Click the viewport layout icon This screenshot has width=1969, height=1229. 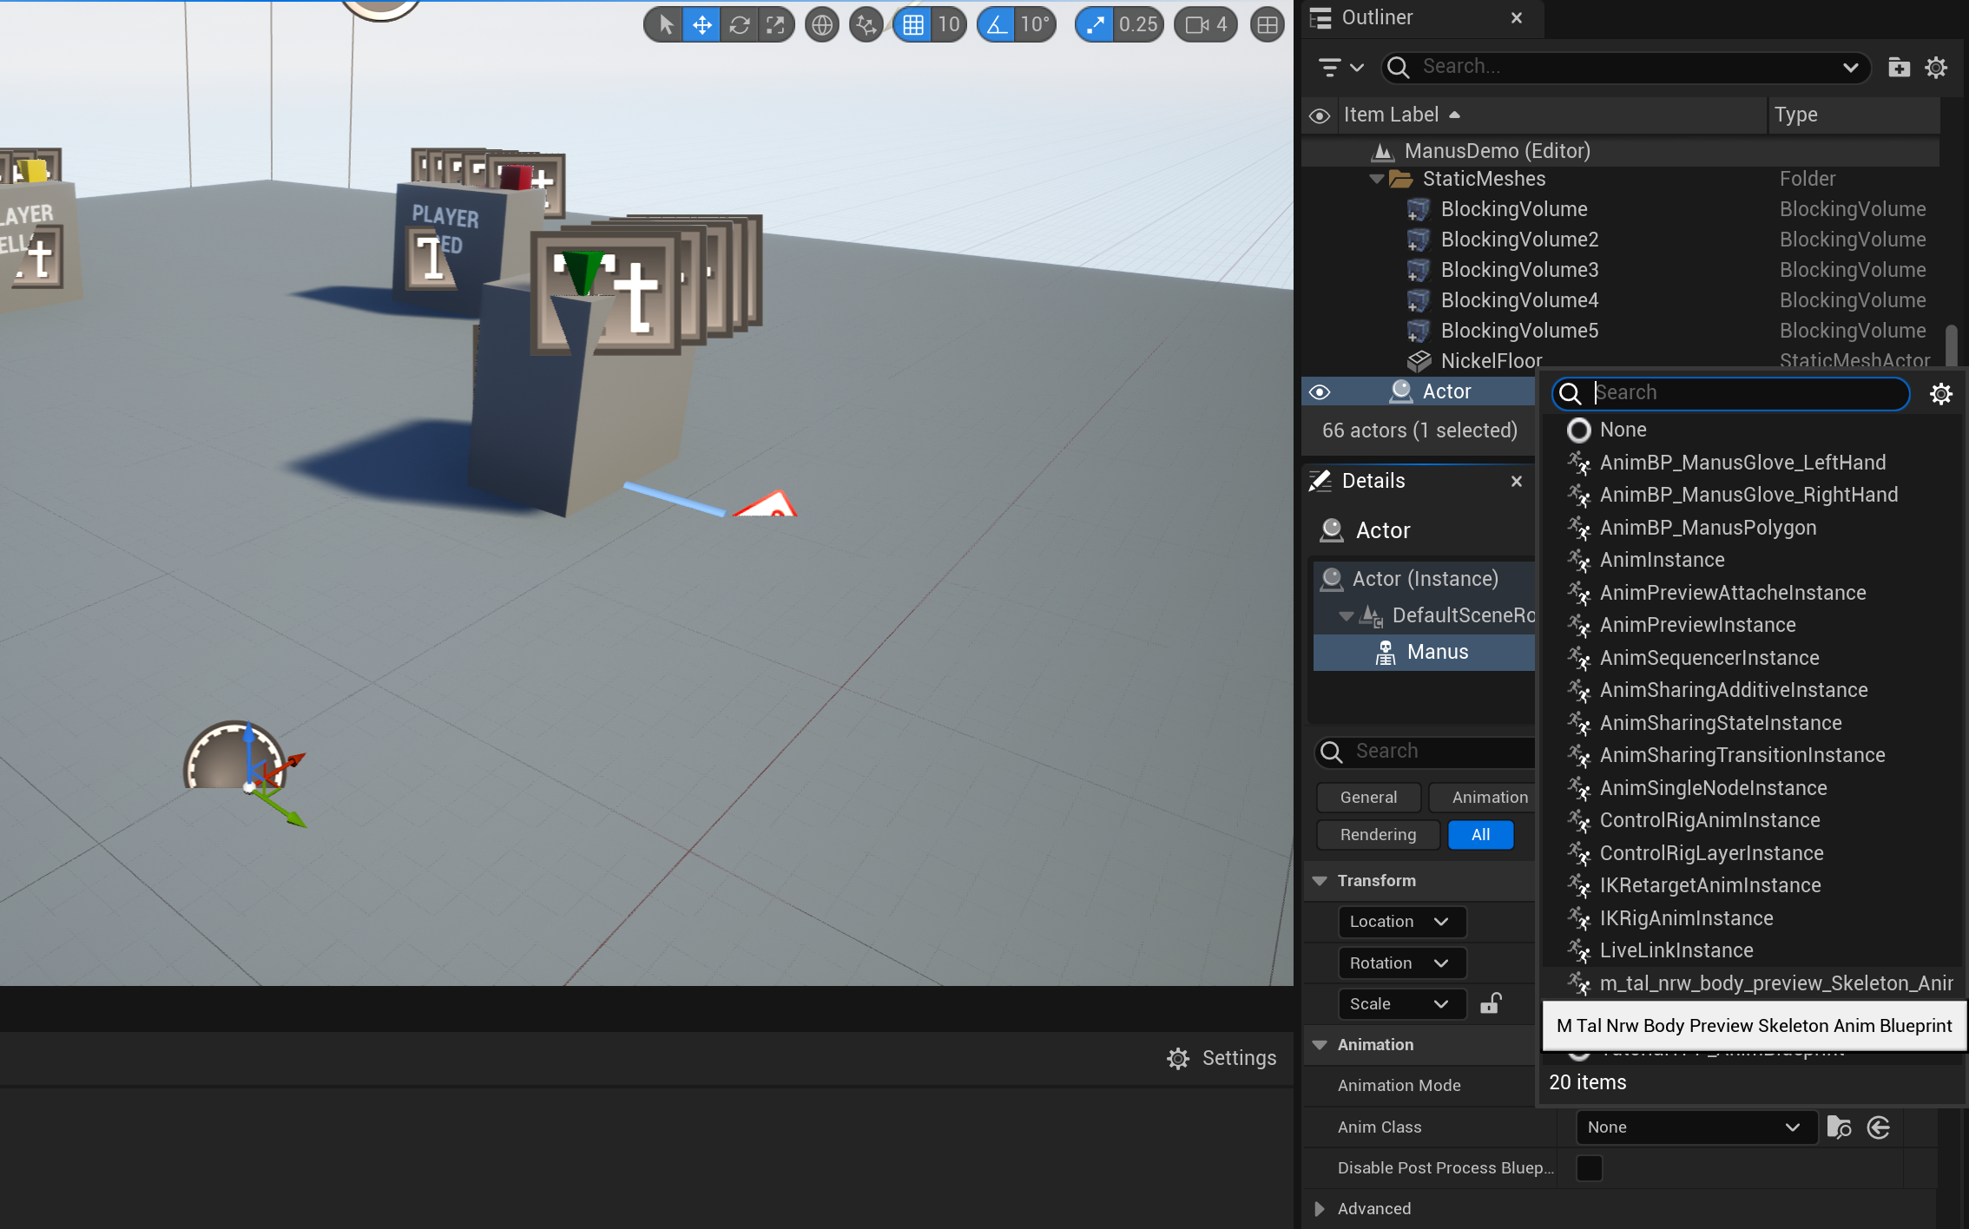tap(1268, 24)
